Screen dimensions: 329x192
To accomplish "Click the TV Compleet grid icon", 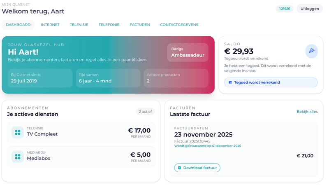I will [x=17, y=132].
